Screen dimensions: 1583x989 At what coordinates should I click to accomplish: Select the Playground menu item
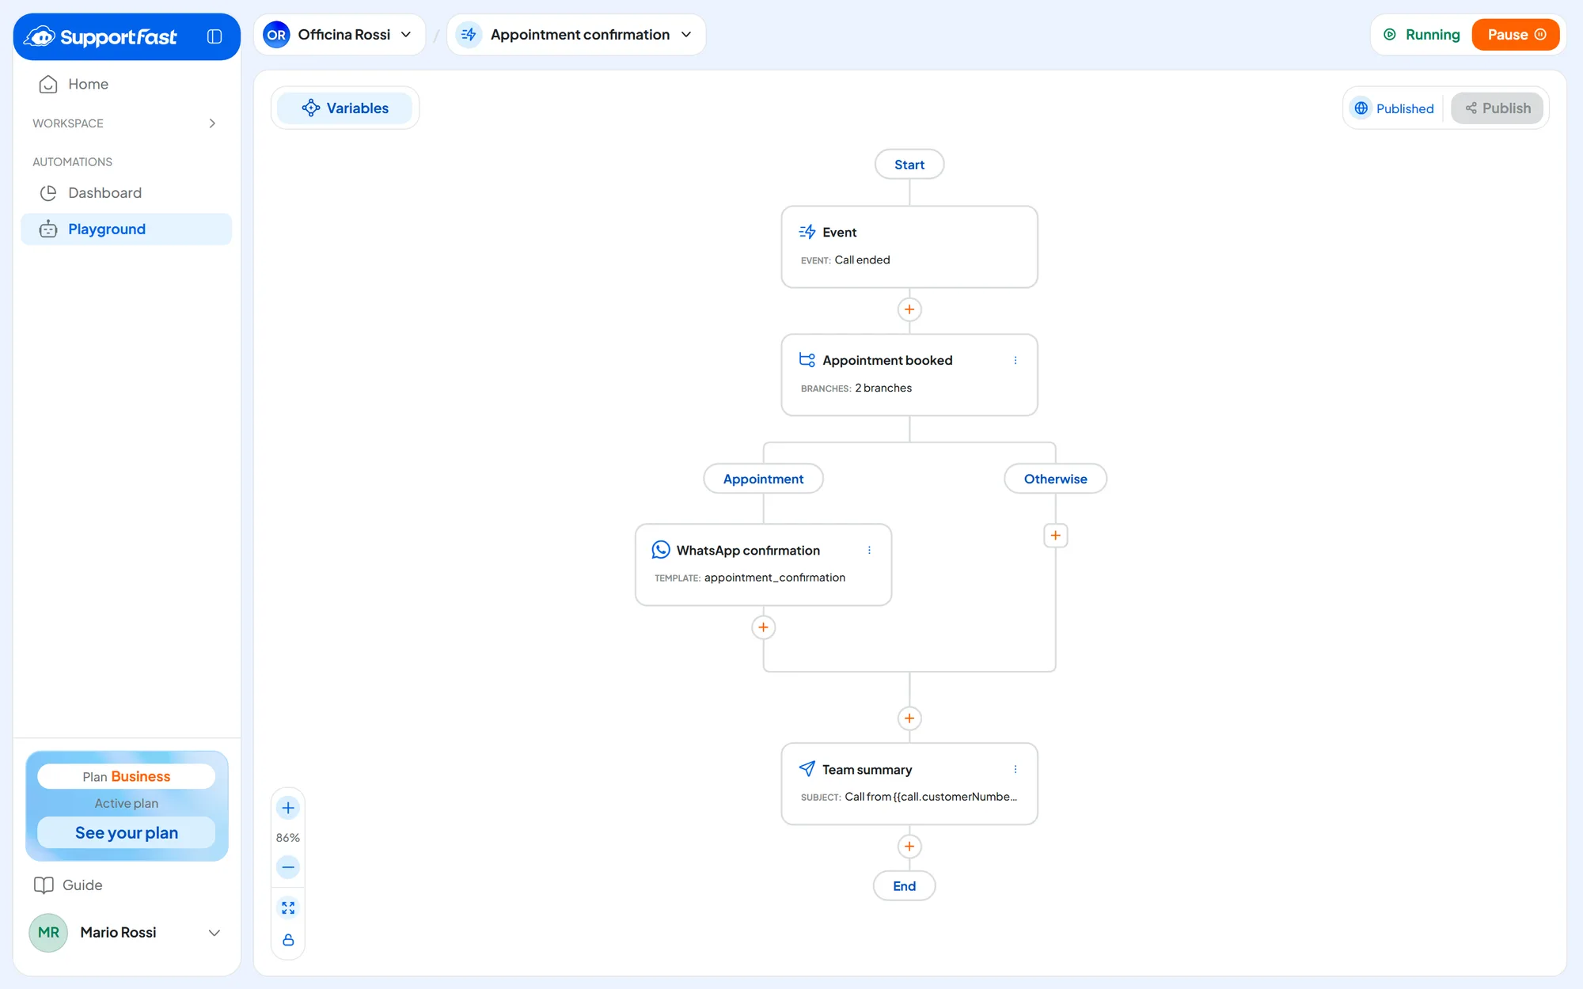tap(127, 229)
